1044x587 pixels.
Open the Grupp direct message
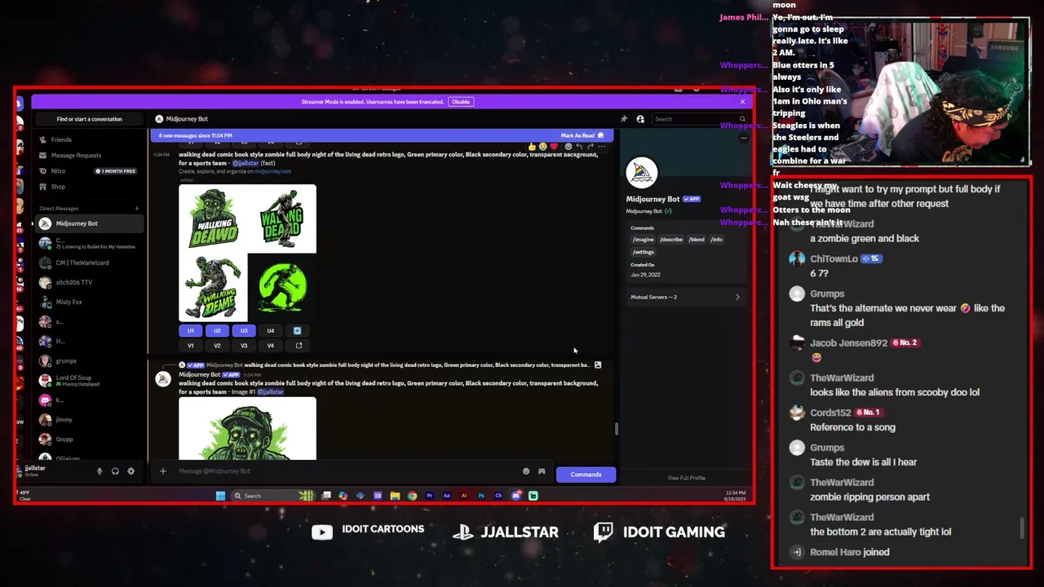[x=90, y=439]
